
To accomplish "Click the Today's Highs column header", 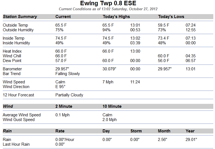I will click(x=116, y=17).
